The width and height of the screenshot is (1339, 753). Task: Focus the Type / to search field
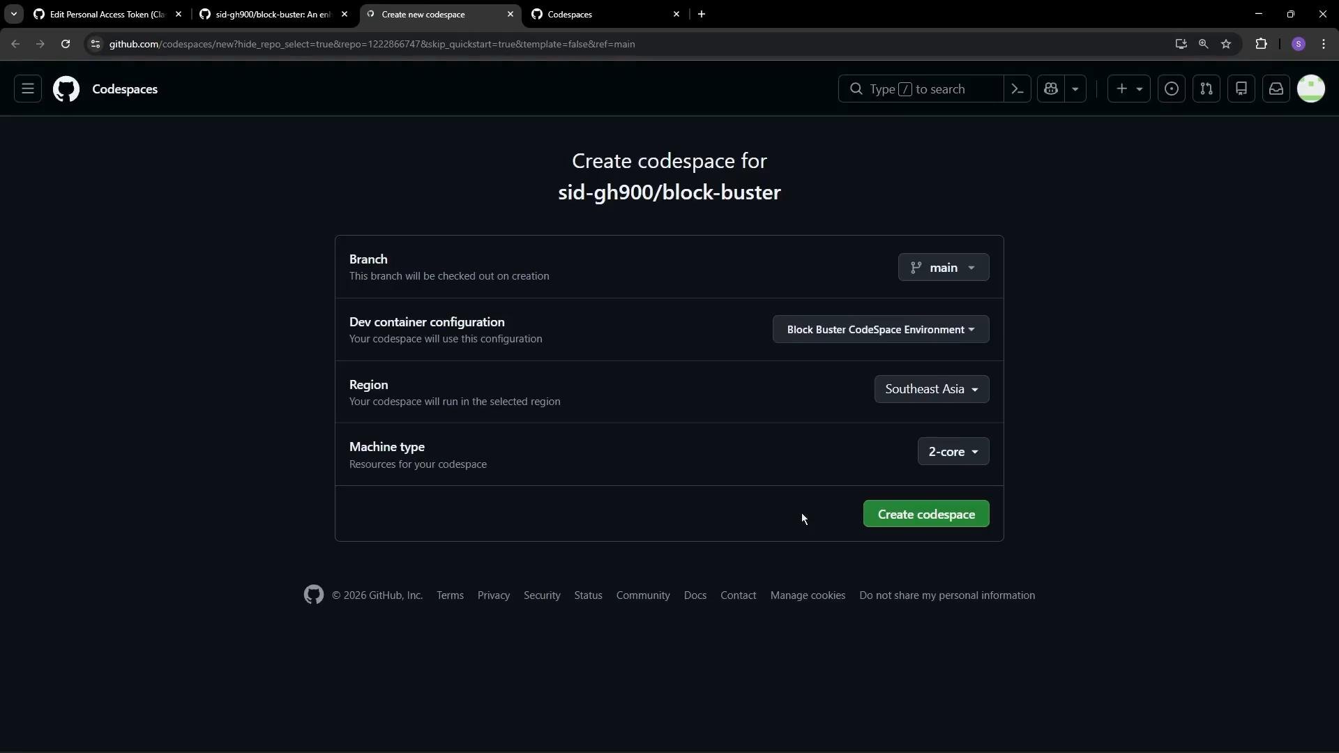921,89
